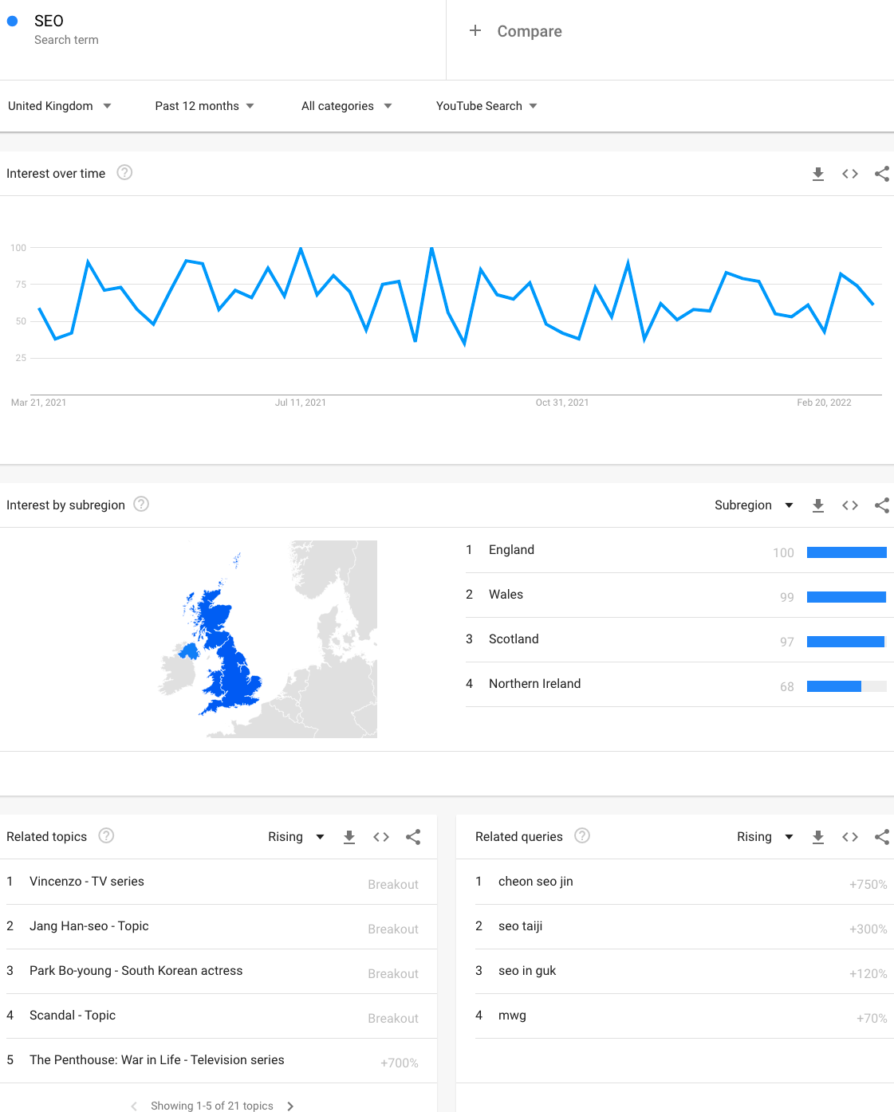Viewport: 894px width, 1112px height.
Task: Click England's interest value bar
Action: click(846, 552)
